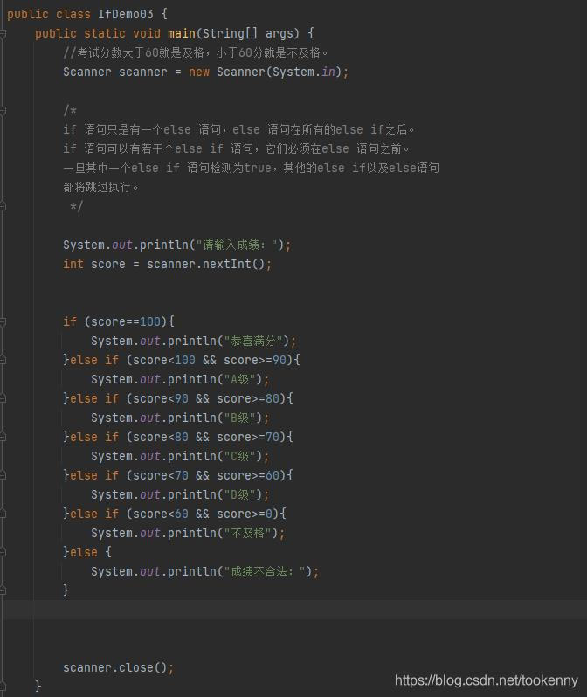The width and height of the screenshot is (587, 697).
Task: Fold the else if score>=90 block
Action: pos(3,360)
